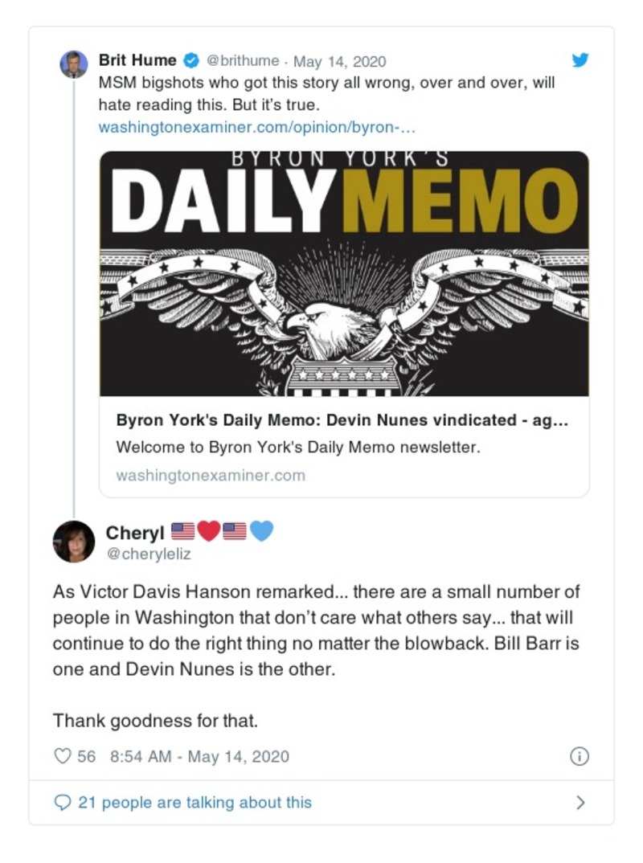Viewport: 643px width, 863px height.
Task: Click the speech bubble reply icon
Action: click(63, 802)
